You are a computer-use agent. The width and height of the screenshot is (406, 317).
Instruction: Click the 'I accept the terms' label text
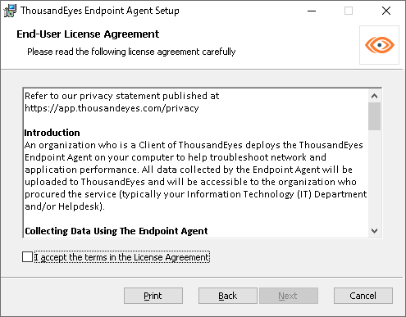(122, 257)
